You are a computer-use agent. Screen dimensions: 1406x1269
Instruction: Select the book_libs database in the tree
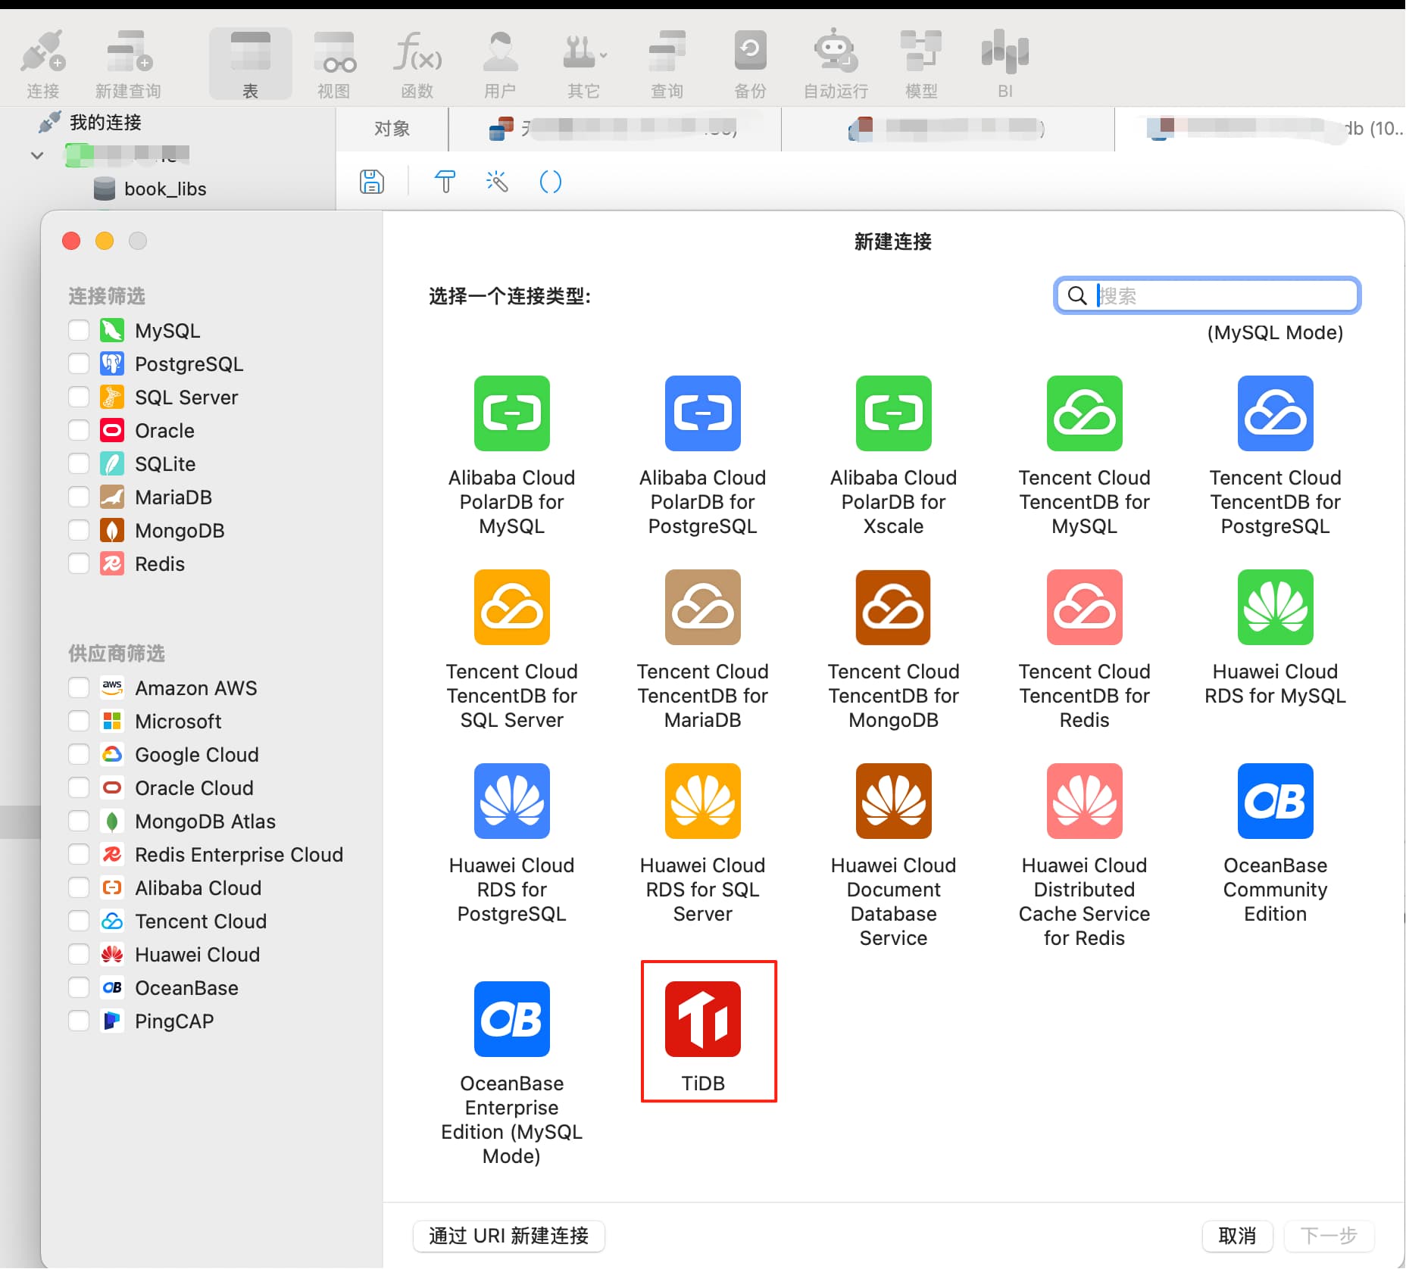tap(150, 189)
